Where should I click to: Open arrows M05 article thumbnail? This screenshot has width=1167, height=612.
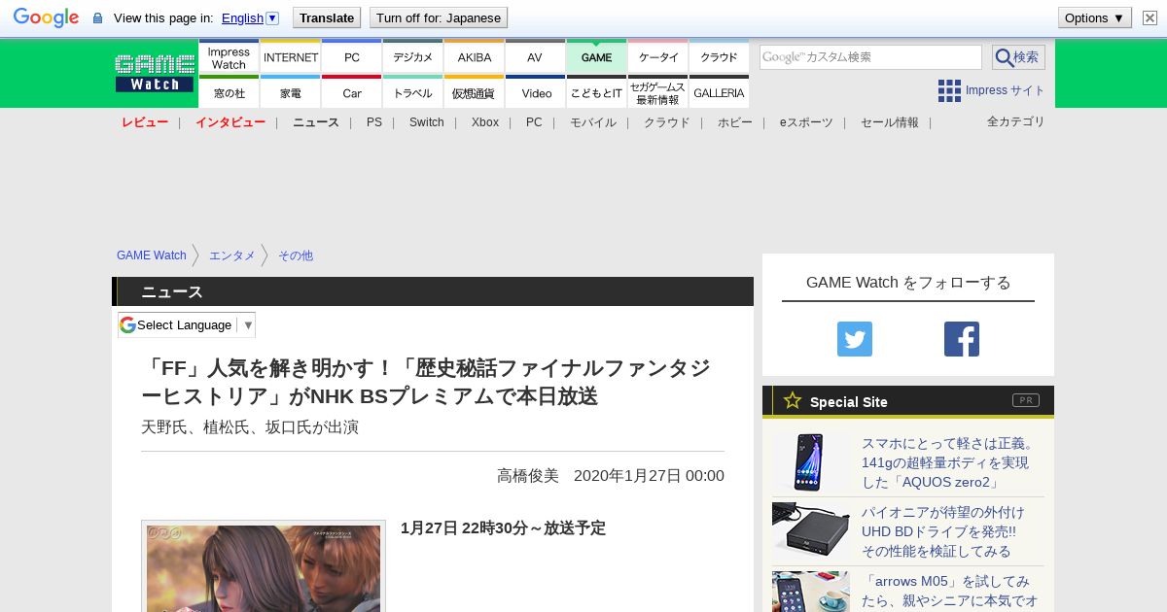click(x=811, y=592)
